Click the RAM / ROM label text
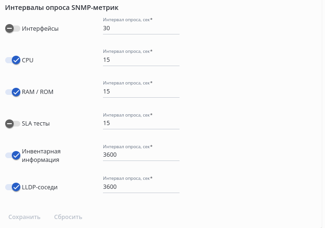 pos(38,92)
